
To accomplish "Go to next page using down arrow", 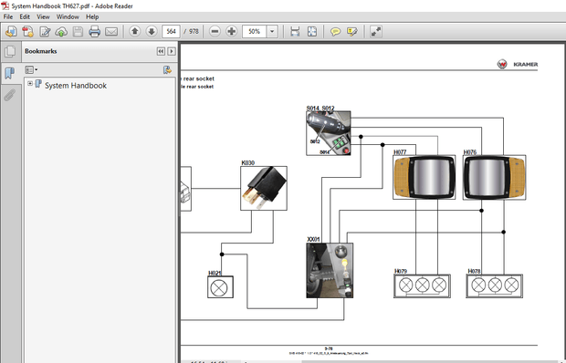I will [x=152, y=31].
